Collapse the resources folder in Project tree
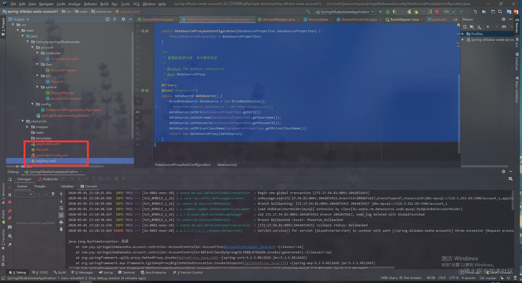The image size is (522, 283). point(23,121)
